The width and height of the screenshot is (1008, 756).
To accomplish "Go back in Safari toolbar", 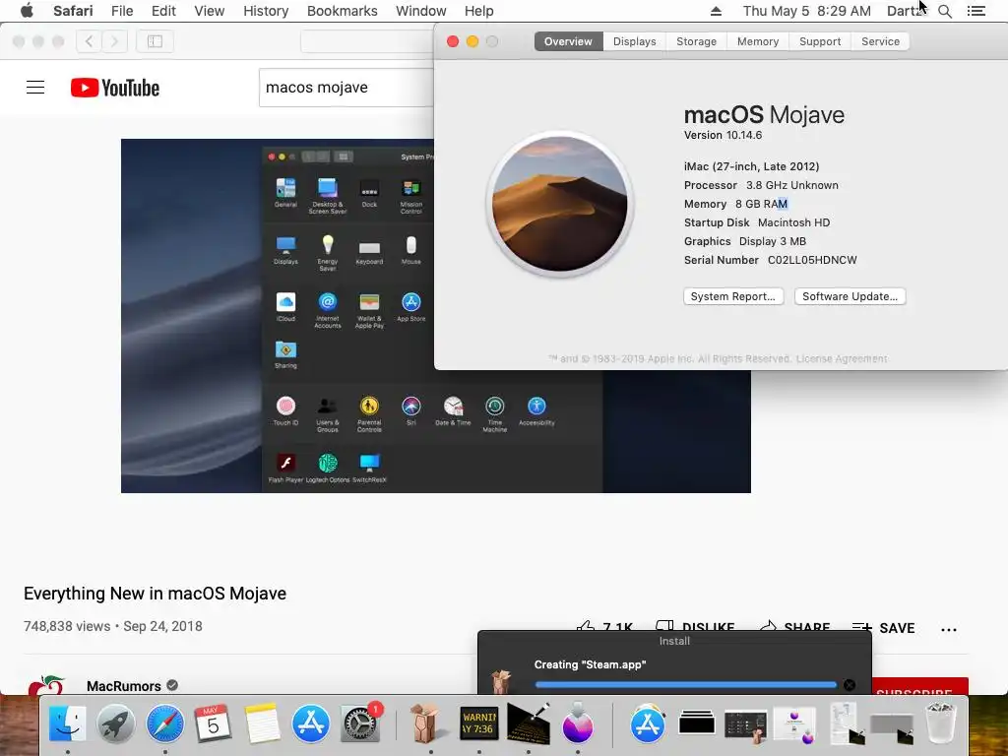I will coord(90,41).
